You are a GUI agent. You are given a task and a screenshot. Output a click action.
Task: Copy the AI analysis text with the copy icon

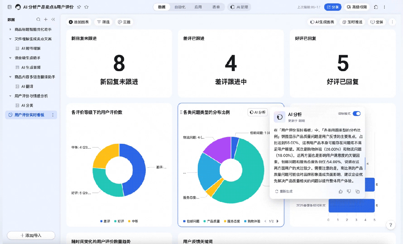pos(357,191)
